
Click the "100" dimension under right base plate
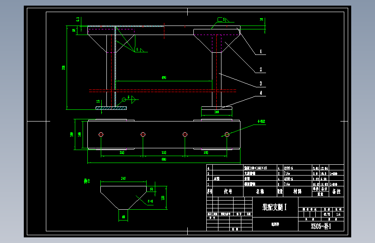coord(217,112)
